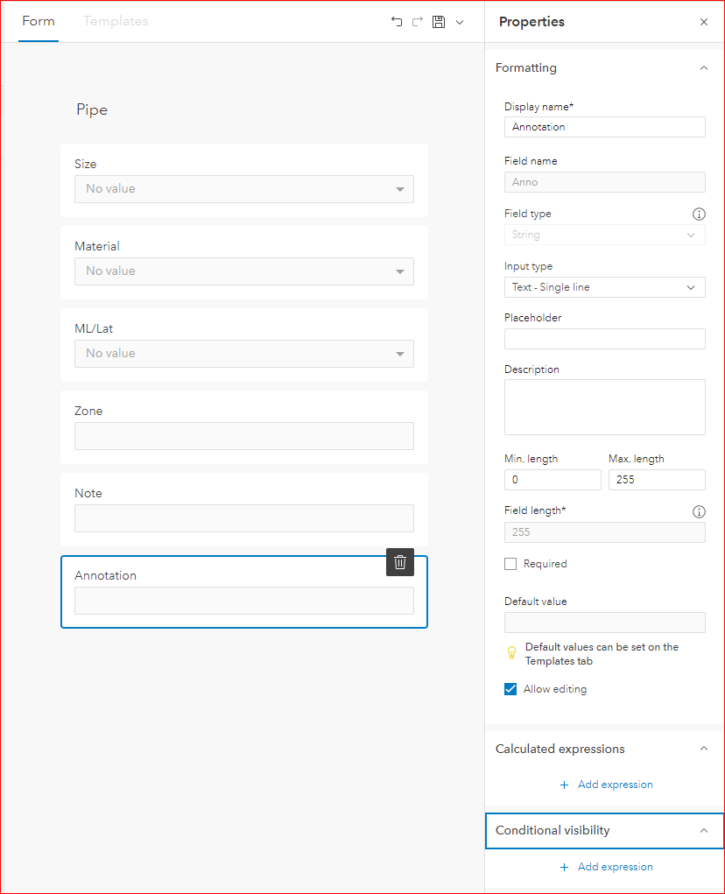The width and height of the screenshot is (725, 894).
Task: Disable the Allow editing checkbox
Action: pyautogui.click(x=510, y=689)
